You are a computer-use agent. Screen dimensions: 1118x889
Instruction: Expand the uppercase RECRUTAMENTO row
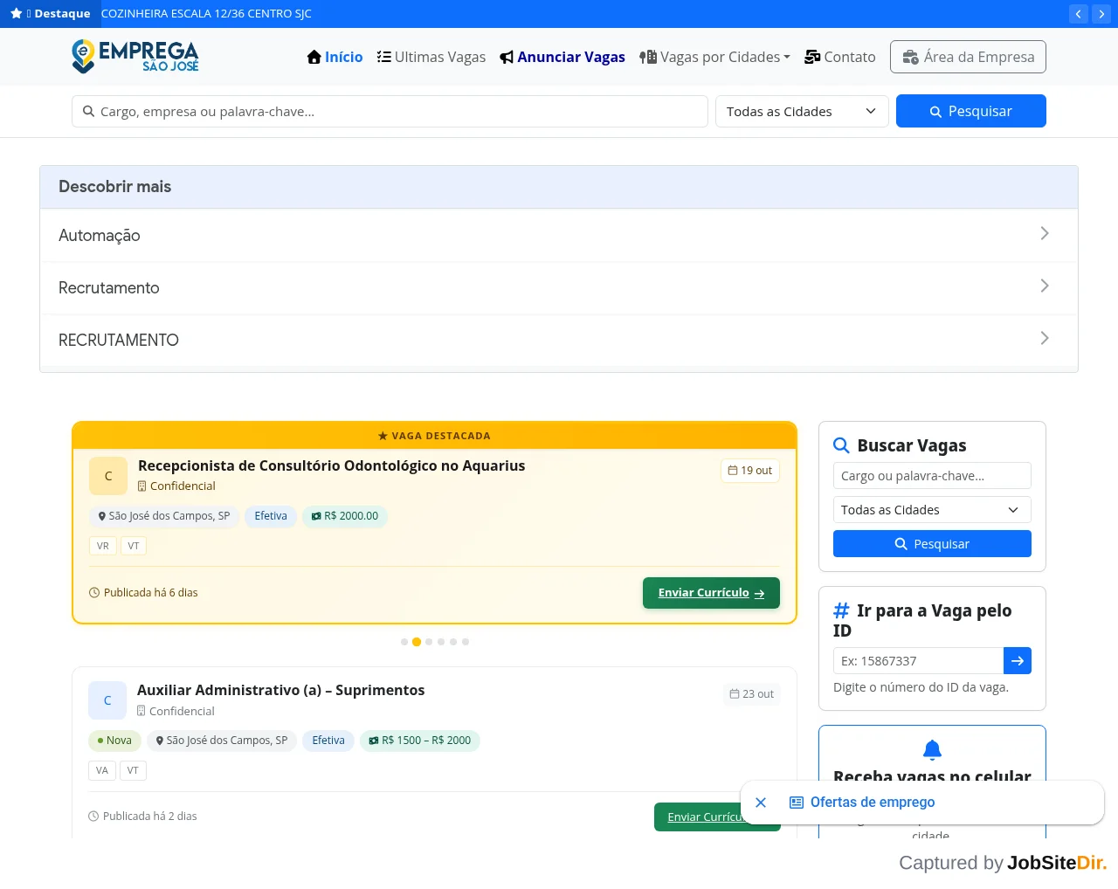pos(559,340)
